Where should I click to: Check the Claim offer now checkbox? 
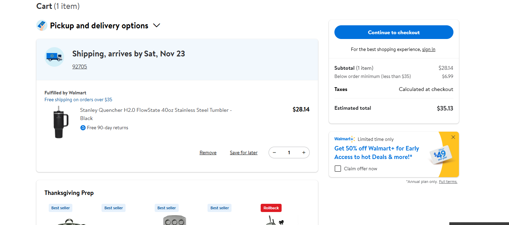click(338, 169)
